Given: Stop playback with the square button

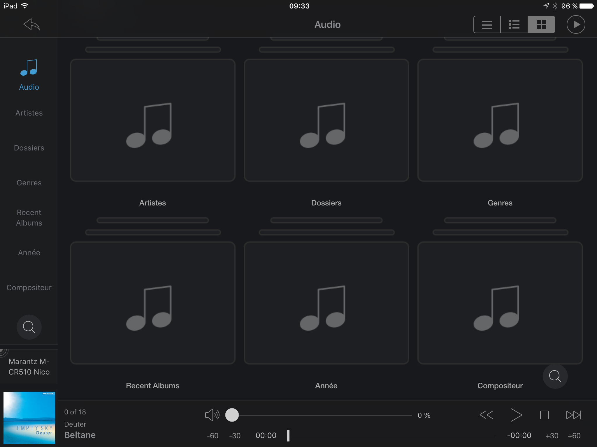Looking at the screenshot, I should coord(544,415).
